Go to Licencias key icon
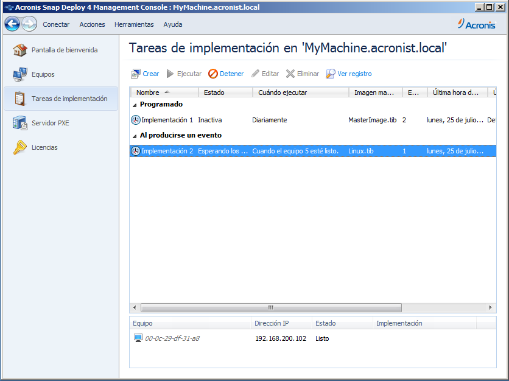509x381 pixels. click(20, 147)
